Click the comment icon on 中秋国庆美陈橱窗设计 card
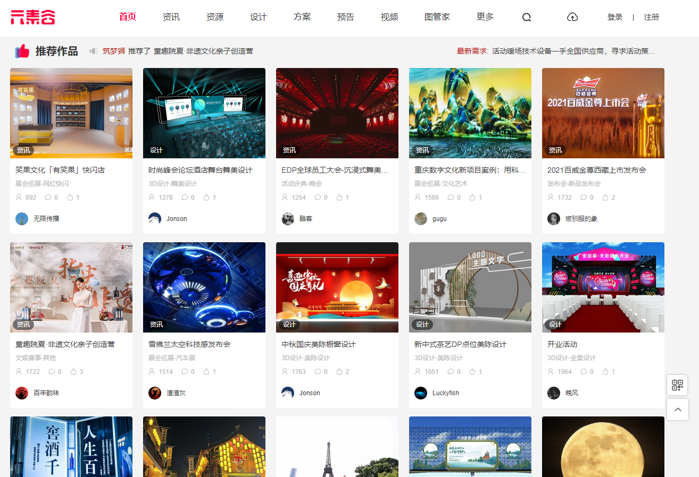This screenshot has height=477, width=699. coord(318,372)
